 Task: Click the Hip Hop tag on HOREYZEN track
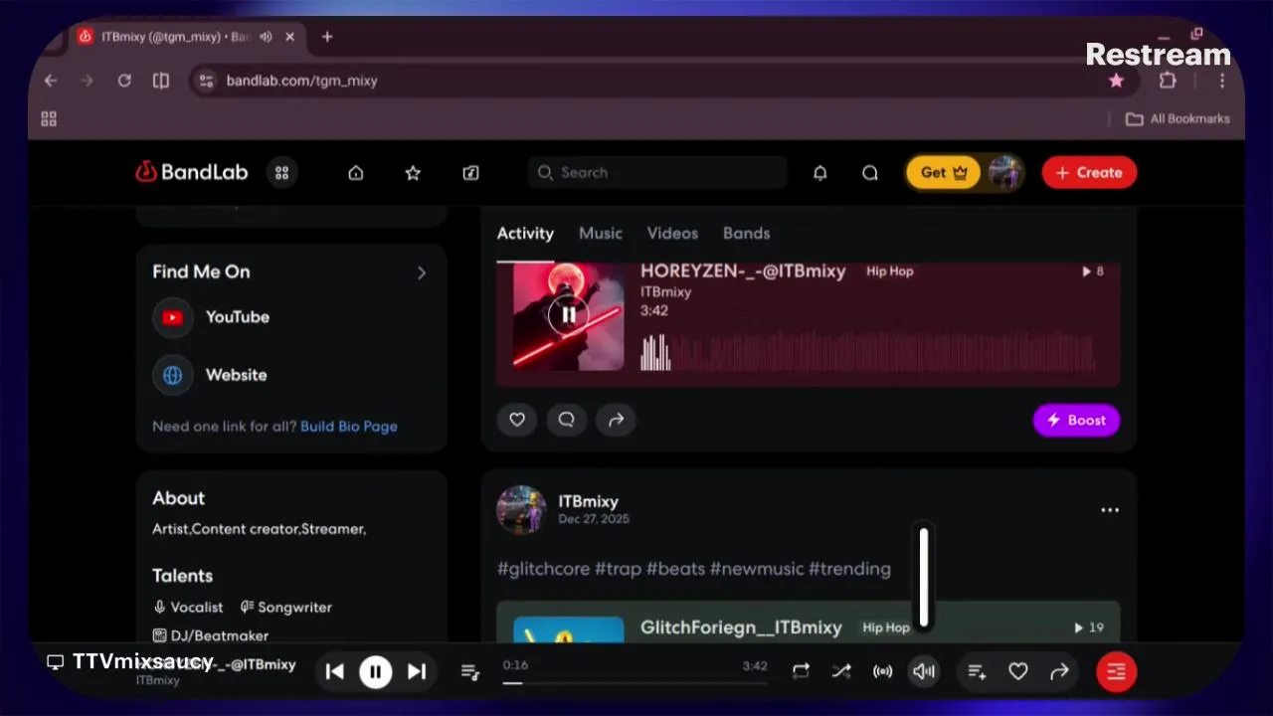tap(889, 270)
